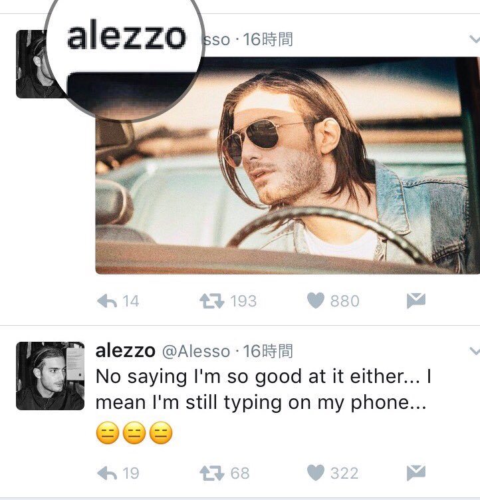
Task: Send the photo tweet via direct message
Action: tap(416, 301)
